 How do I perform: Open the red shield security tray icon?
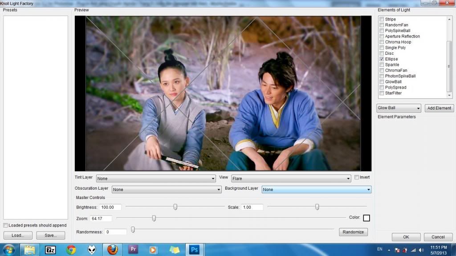tap(405, 250)
